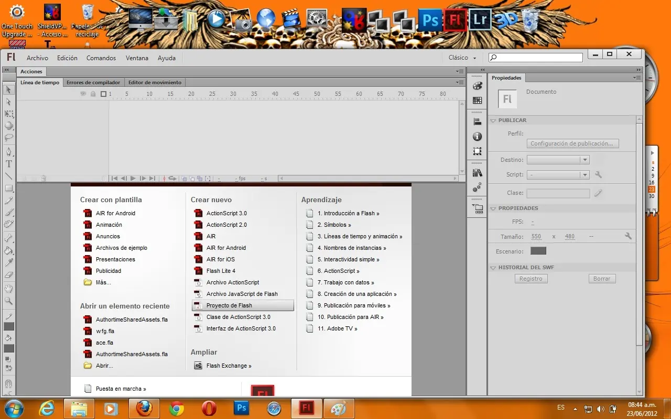Choose the Hand tool

(8, 289)
